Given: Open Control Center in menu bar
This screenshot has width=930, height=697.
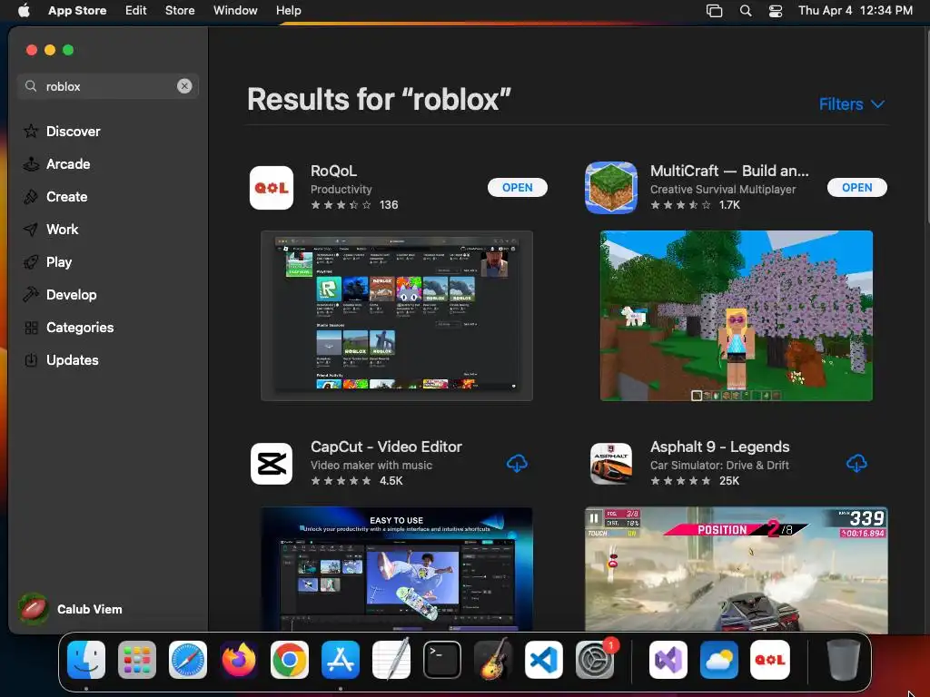Looking at the screenshot, I should (776, 11).
